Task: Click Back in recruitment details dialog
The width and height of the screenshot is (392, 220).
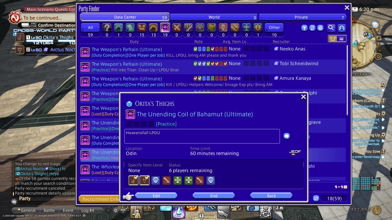Action: tap(271, 196)
